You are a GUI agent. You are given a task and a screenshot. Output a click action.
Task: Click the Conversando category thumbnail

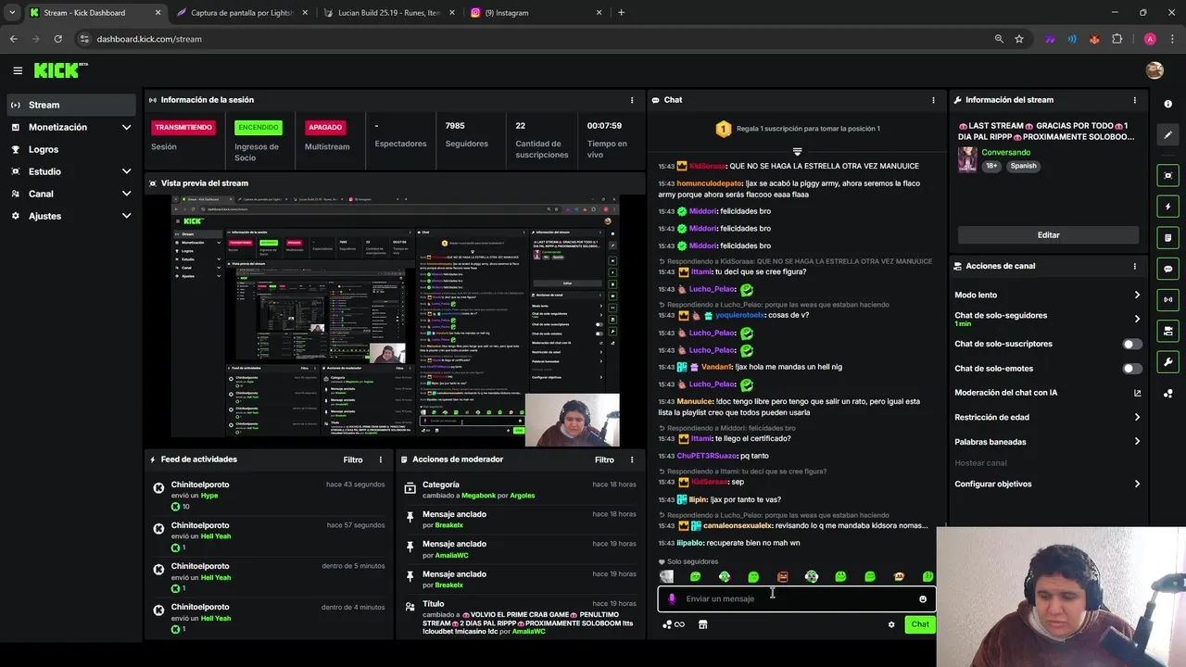967,159
